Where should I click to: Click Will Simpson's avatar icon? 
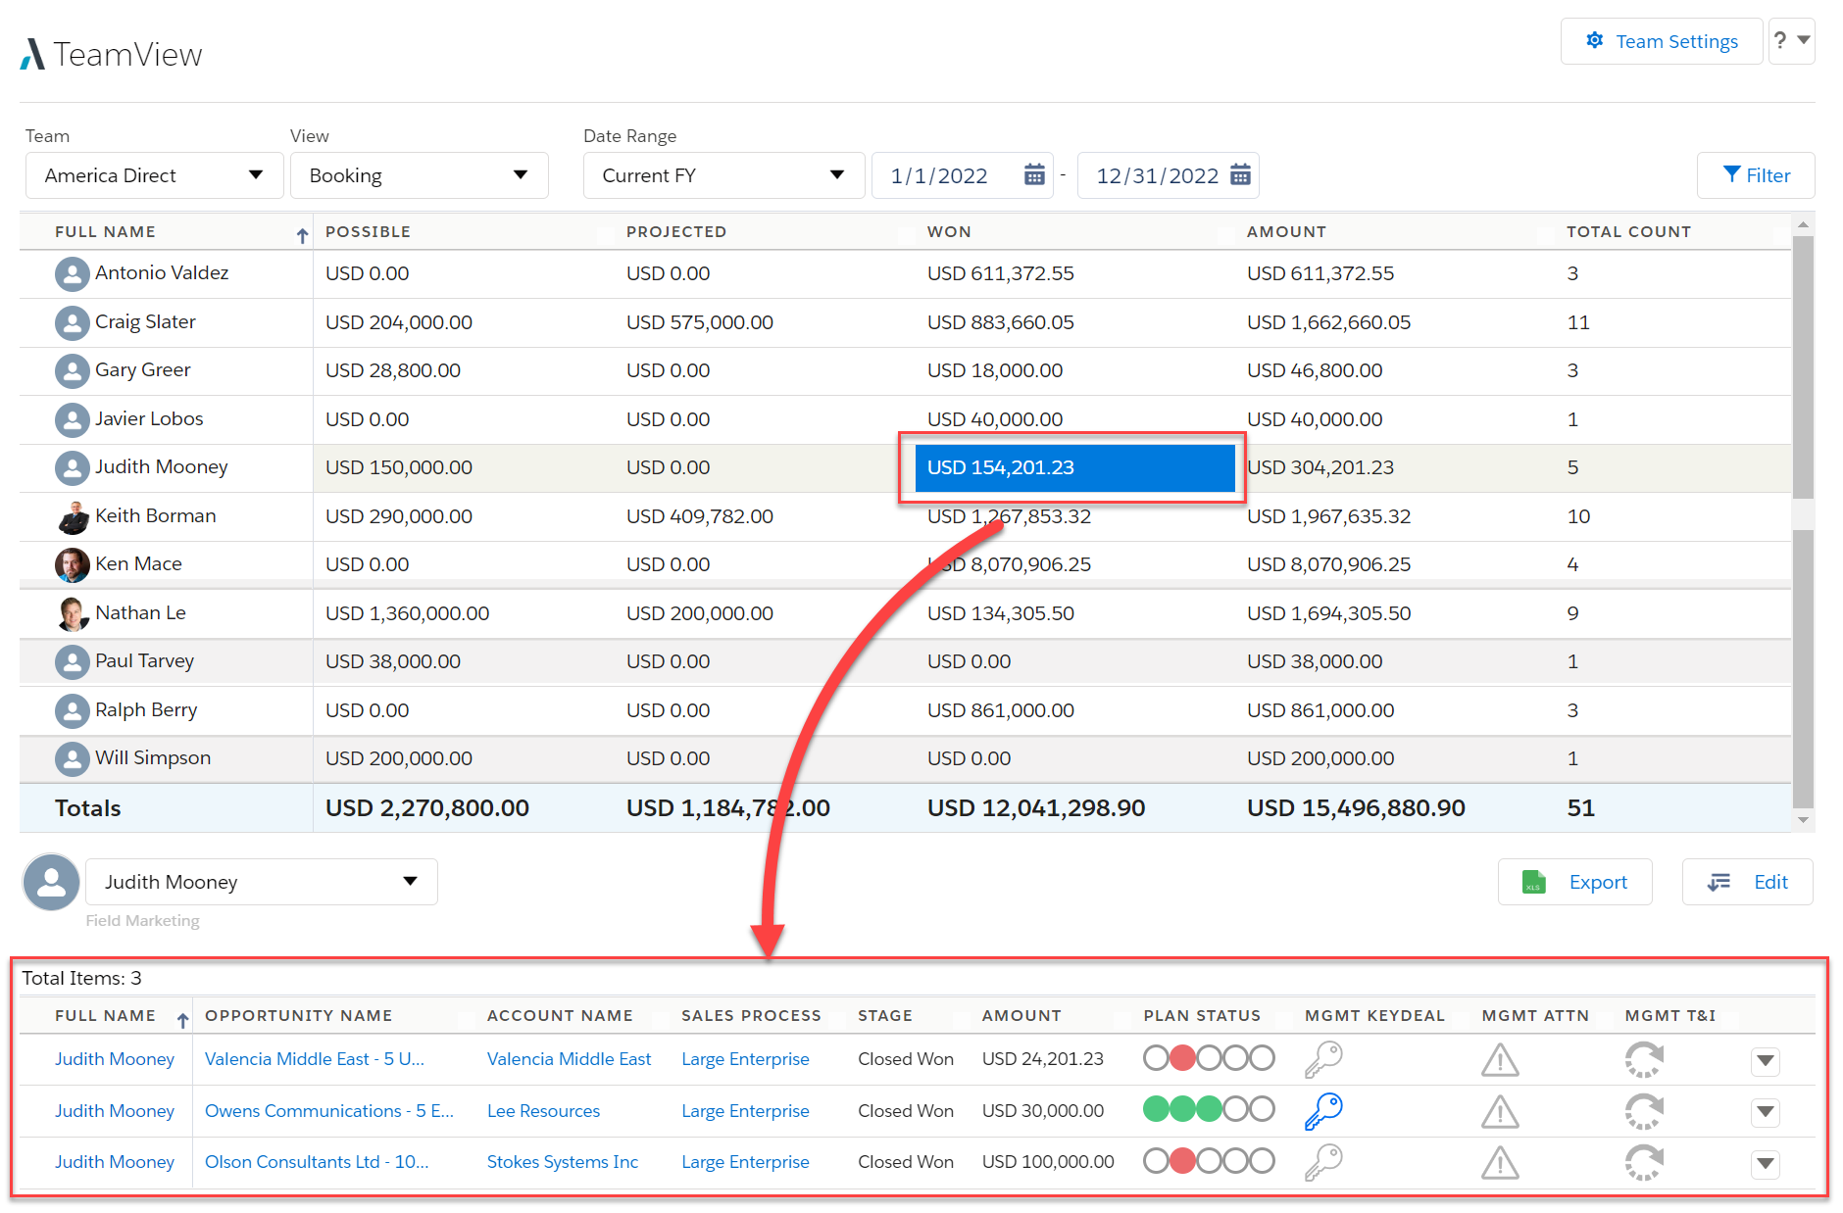coord(72,758)
